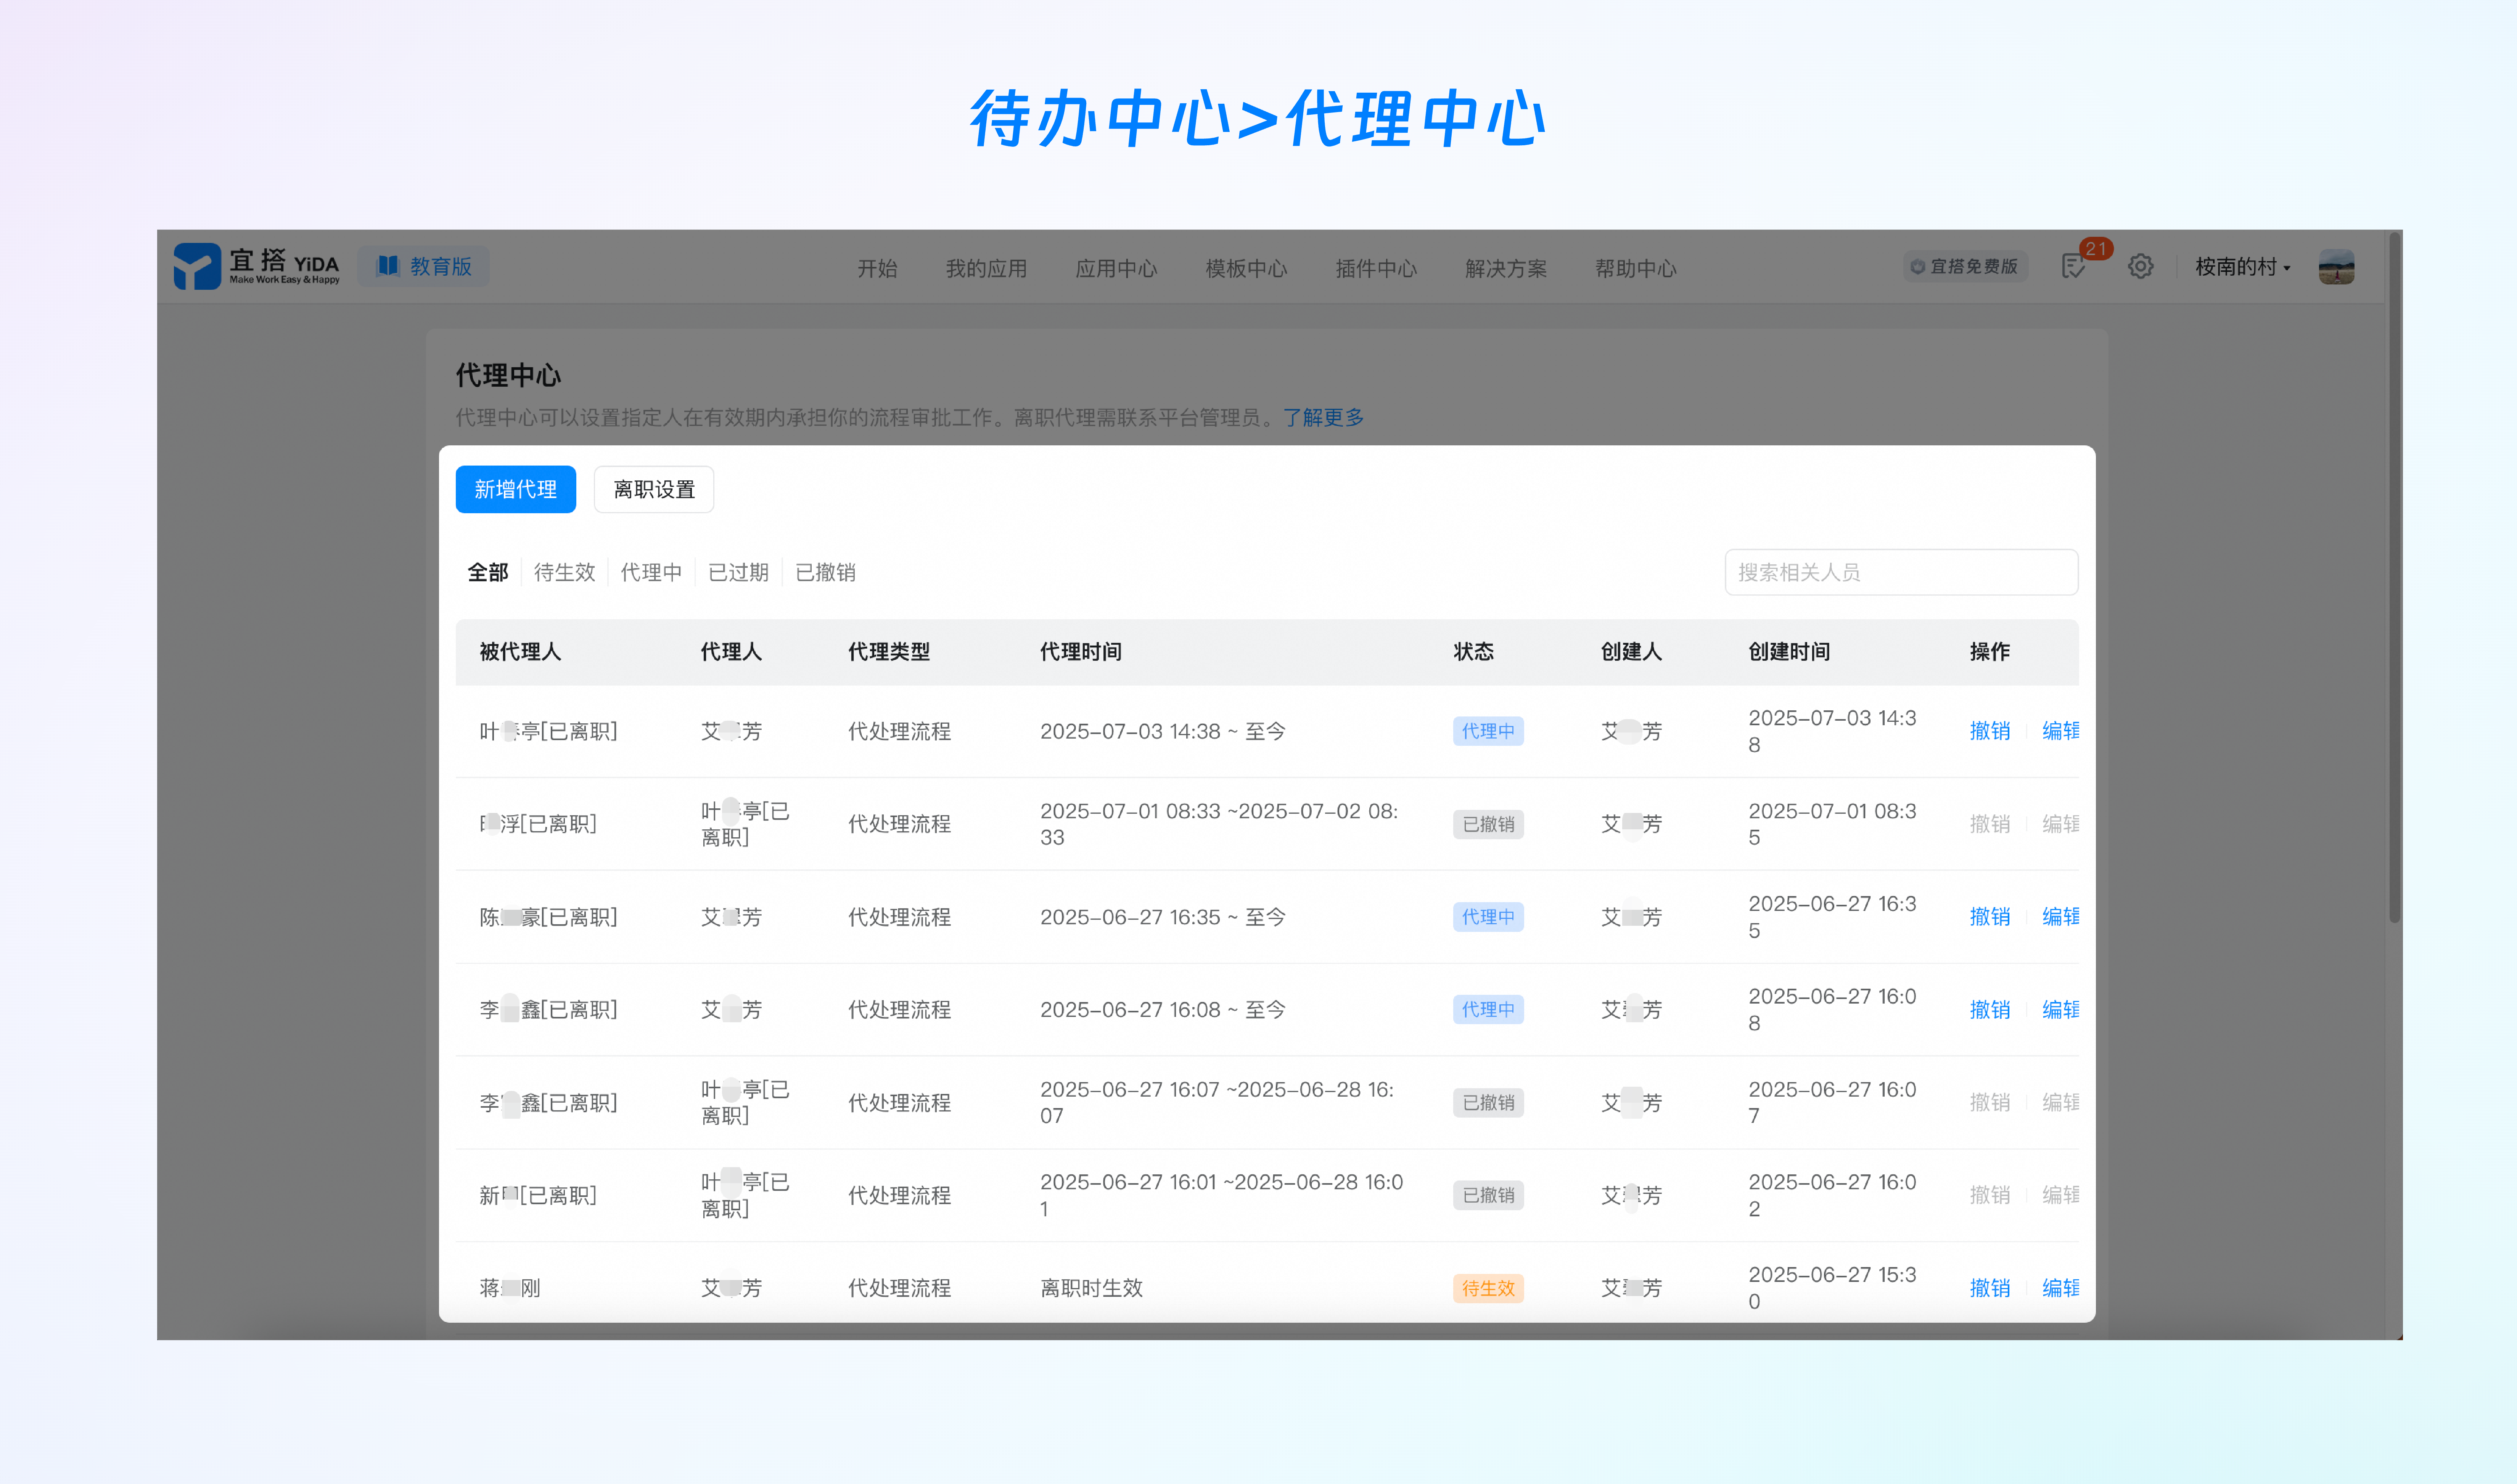This screenshot has height=1484, width=2517.
Task: Open 我的应用 in the top navigation
Action: tap(986, 268)
